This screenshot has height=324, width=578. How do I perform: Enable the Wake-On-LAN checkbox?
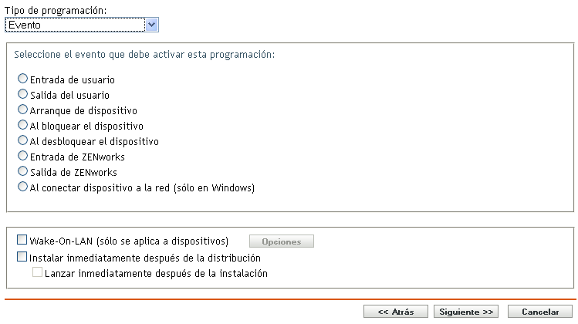(x=22, y=241)
